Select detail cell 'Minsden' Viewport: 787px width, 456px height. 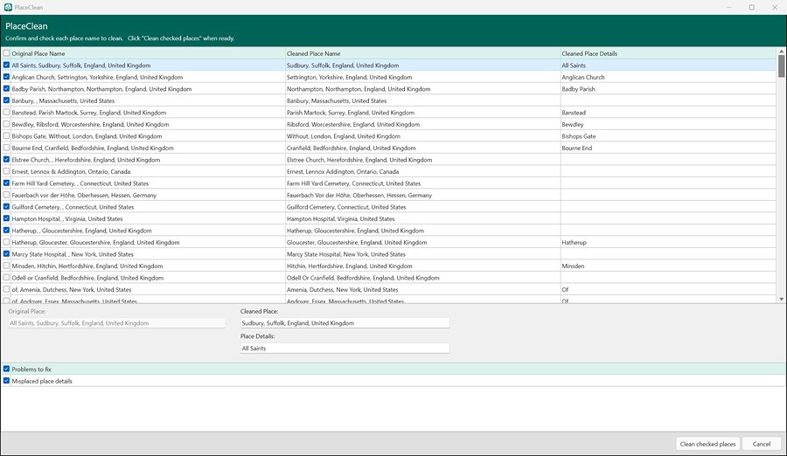(573, 266)
